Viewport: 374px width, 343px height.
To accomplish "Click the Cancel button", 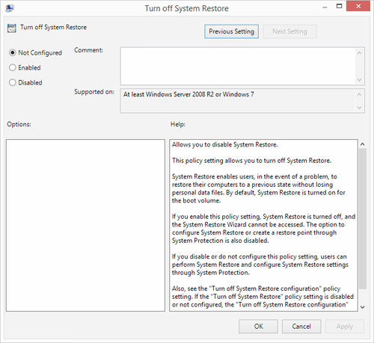I will pos(301,327).
